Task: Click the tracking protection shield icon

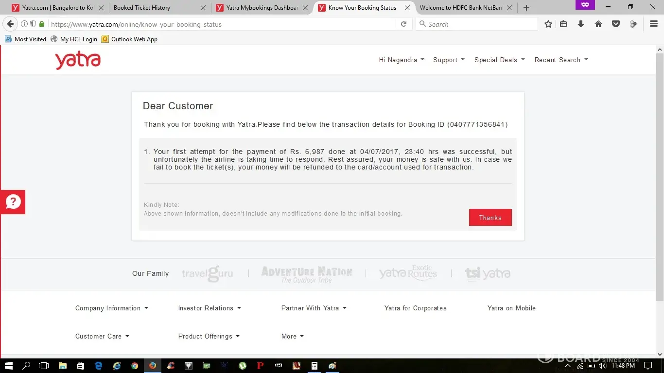Action: pos(33,24)
